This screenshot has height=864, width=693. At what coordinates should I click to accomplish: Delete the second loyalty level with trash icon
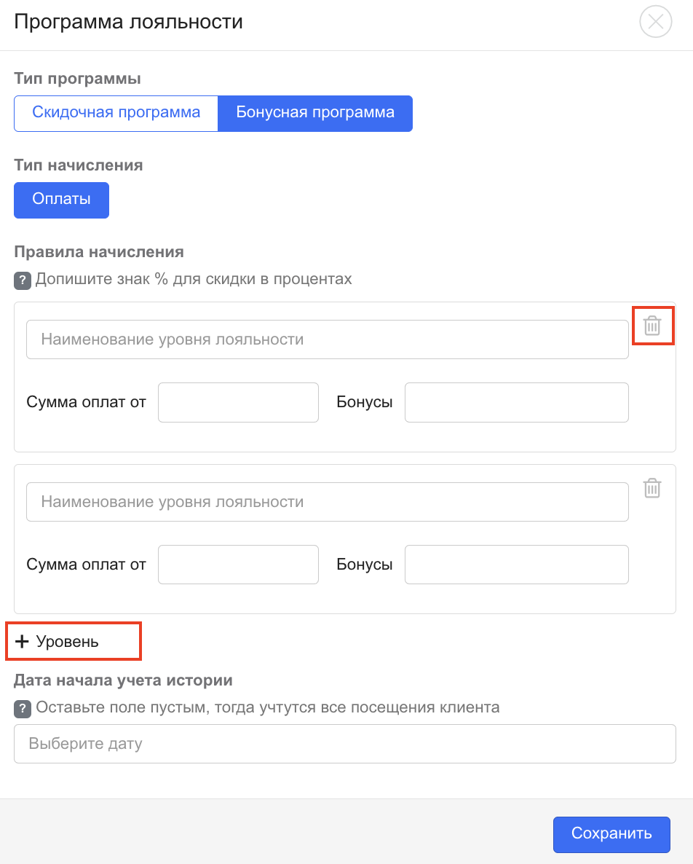click(652, 488)
